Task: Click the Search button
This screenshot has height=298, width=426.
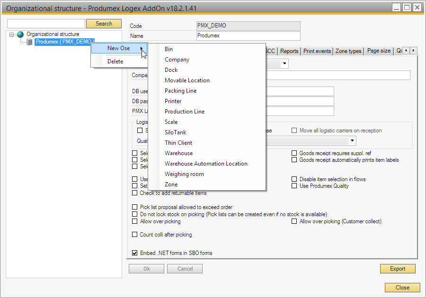Action: coord(104,24)
